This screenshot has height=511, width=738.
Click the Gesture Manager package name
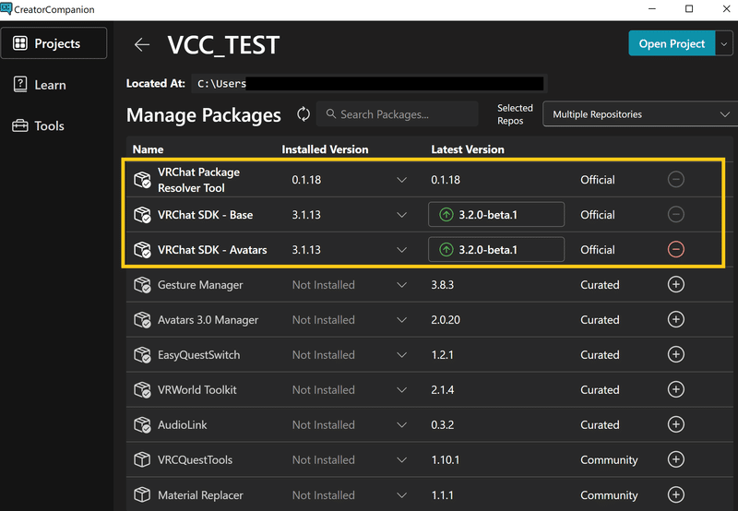pos(200,285)
